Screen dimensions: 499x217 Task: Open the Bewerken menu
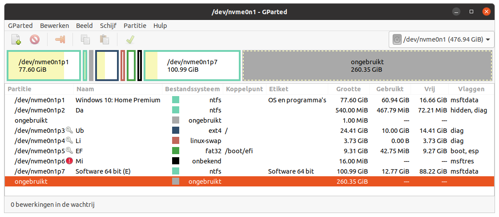pyautogui.click(x=54, y=26)
